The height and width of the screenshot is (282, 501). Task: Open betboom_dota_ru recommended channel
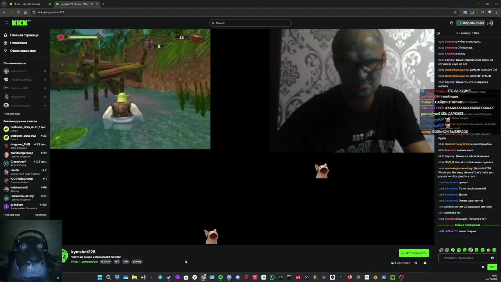tap(25, 129)
